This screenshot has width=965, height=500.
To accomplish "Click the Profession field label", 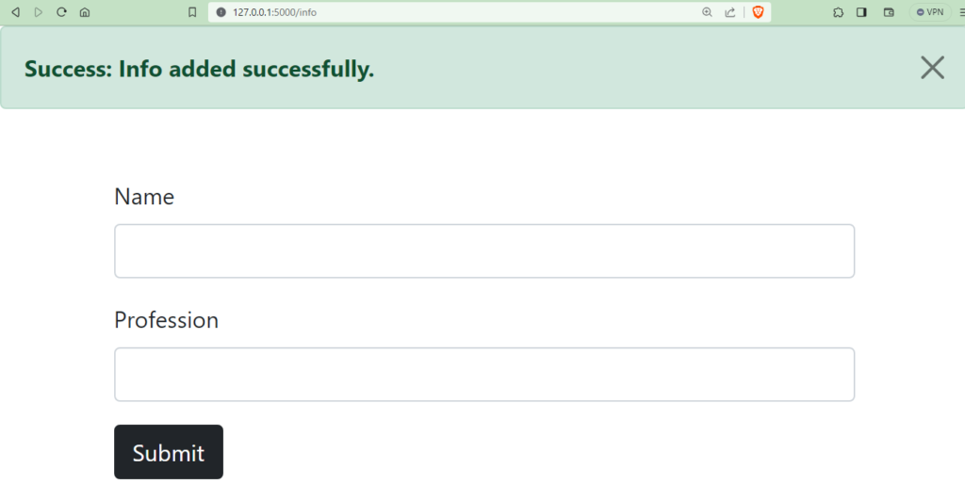I will coord(166,320).
